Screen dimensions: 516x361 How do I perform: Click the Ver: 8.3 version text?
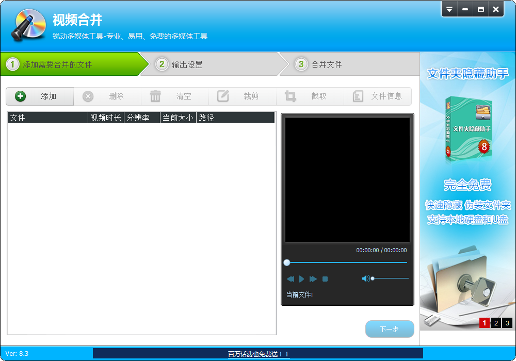17,354
